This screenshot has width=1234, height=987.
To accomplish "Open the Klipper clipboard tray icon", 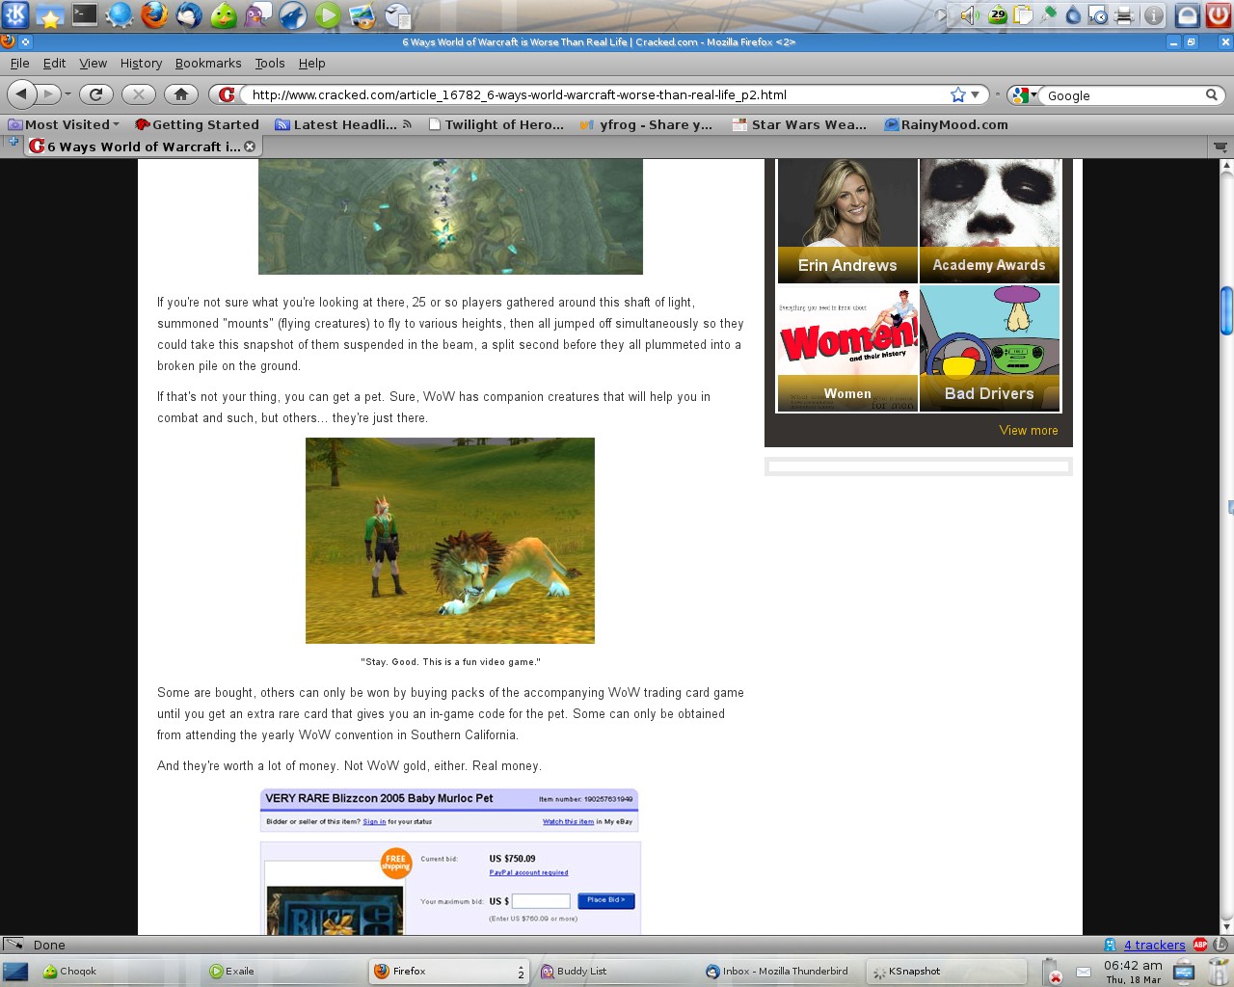I will pyautogui.click(x=1023, y=14).
